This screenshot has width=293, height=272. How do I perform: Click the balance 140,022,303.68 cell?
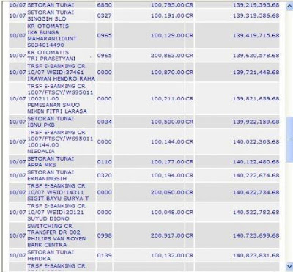point(256,141)
